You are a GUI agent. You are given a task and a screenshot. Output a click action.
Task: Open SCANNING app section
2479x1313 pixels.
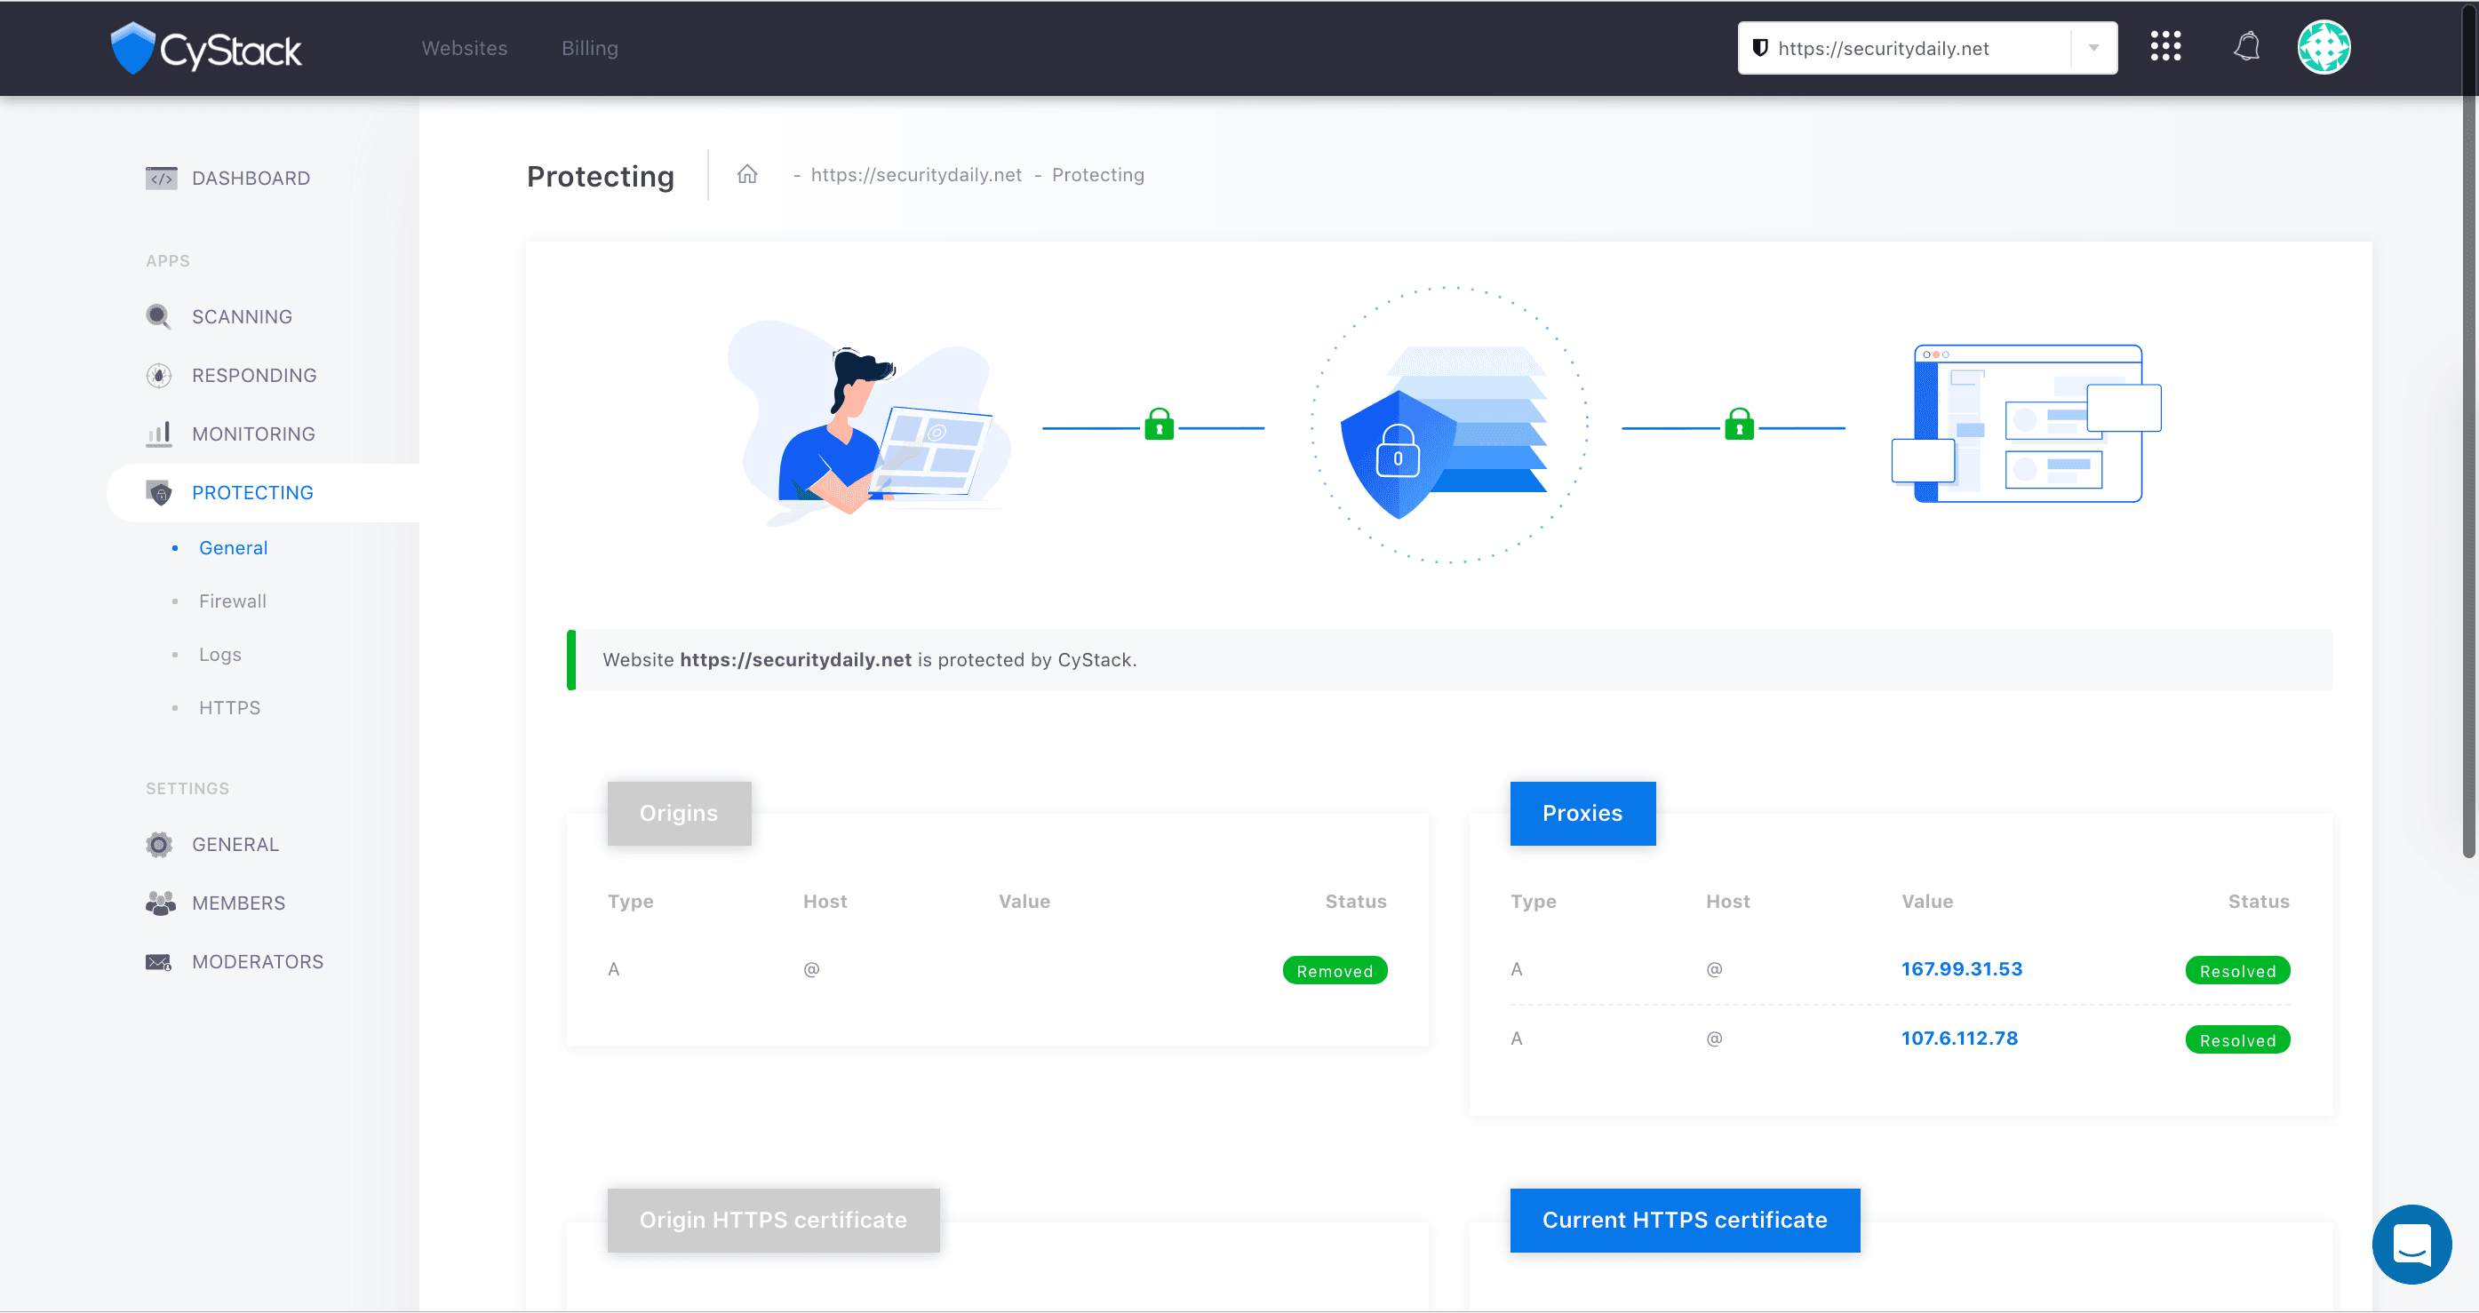coord(242,316)
